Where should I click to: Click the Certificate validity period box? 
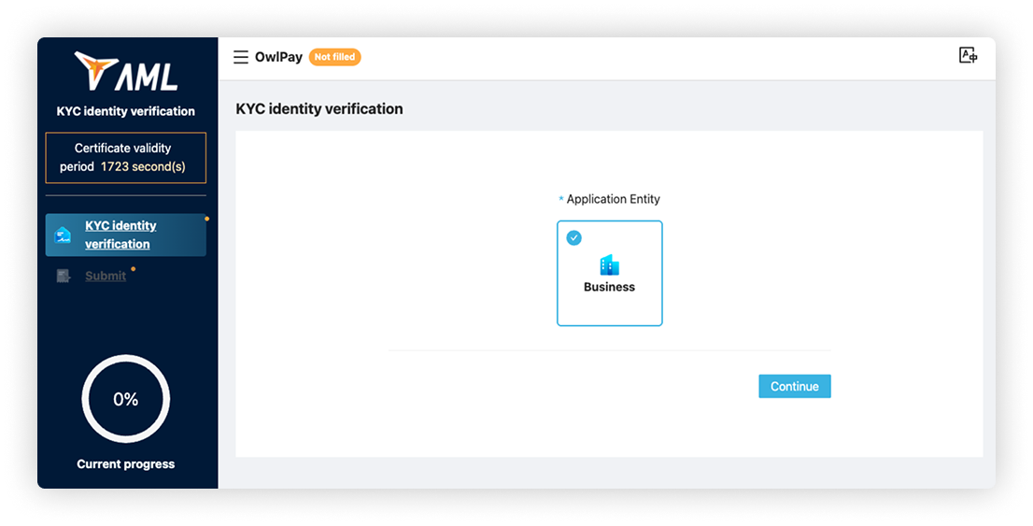(125, 157)
